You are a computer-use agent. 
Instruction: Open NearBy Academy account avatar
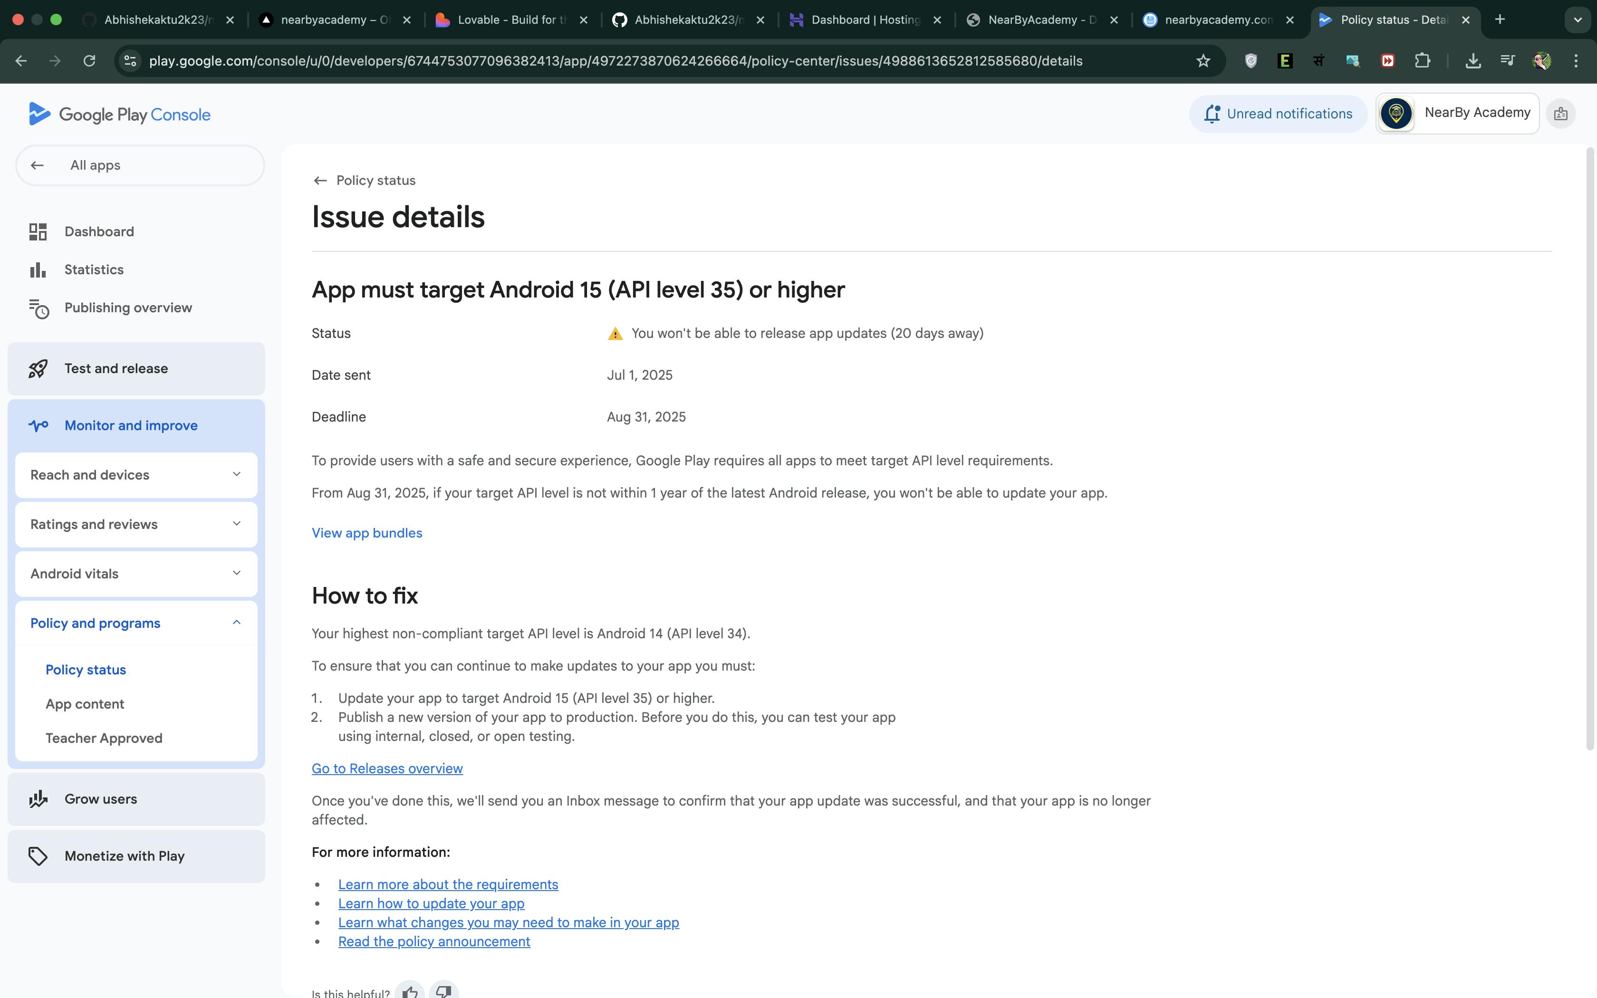(x=1396, y=114)
